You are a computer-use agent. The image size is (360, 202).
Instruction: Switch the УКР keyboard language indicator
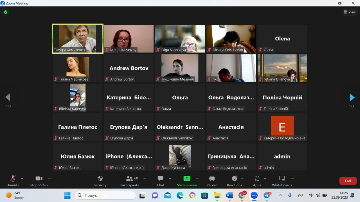[x=300, y=195]
